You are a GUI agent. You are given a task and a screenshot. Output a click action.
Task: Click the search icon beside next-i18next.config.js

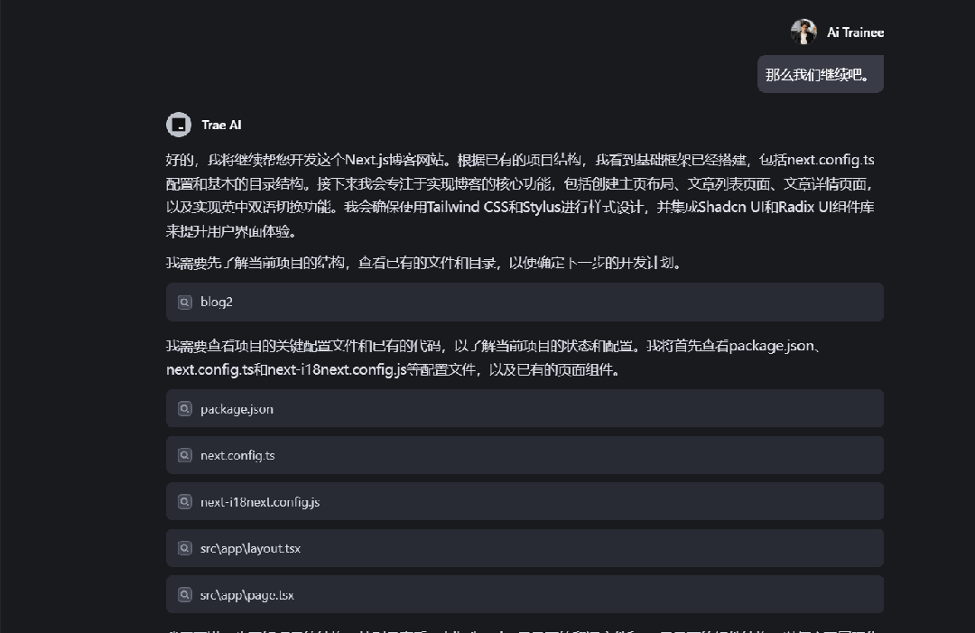pyautogui.click(x=185, y=501)
